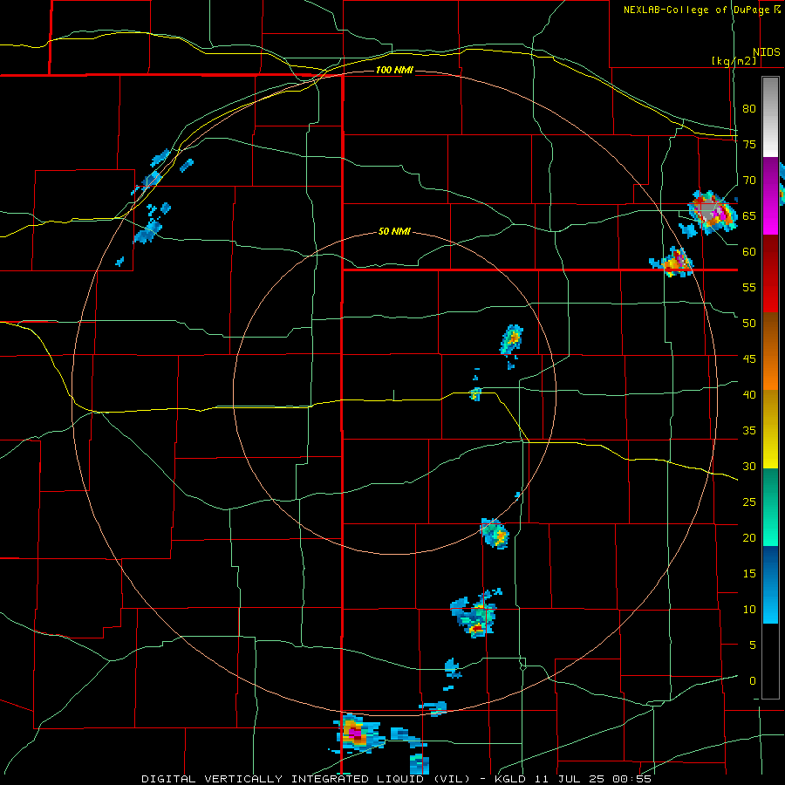Select the 20 value on the color scale

749,537
